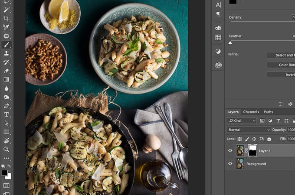The width and height of the screenshot is (295, 195).
Task: Select the Gradient tool
Action: click(x=7, y=80)
